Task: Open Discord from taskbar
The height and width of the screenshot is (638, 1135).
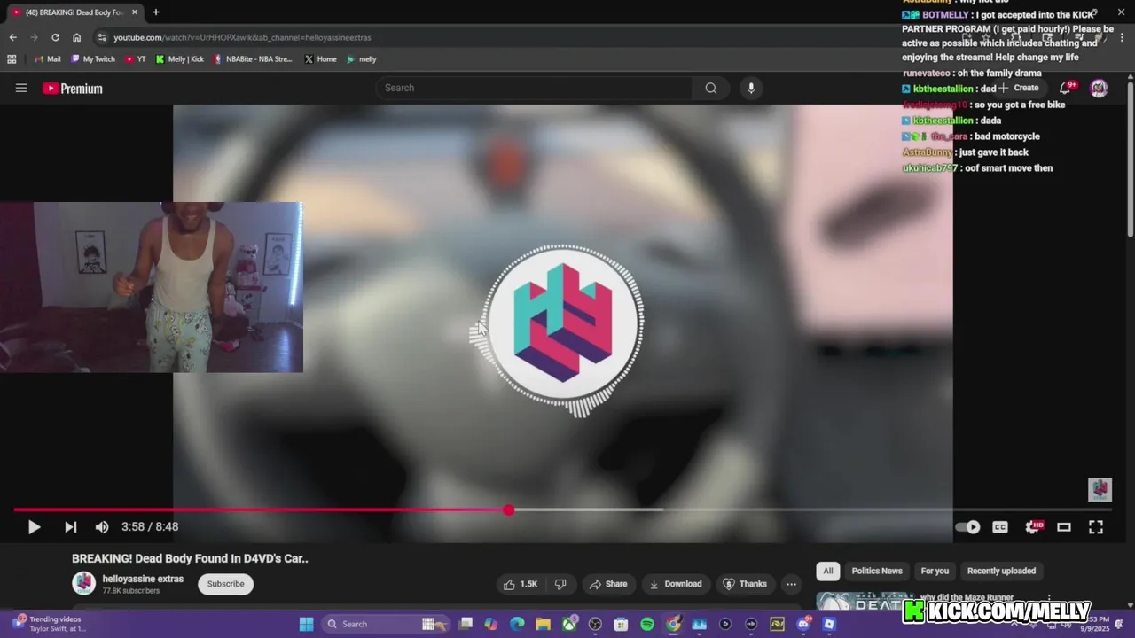Action: pyautogui.click(x=803, y=624)
